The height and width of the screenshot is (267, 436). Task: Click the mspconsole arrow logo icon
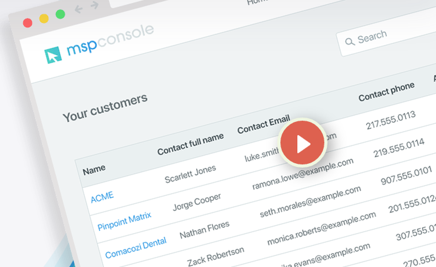53,55
